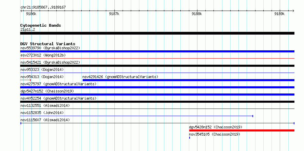Select the blue bar under nsv4275797
Viewport: 304px width, 151px height.
[x=157, y=87]
